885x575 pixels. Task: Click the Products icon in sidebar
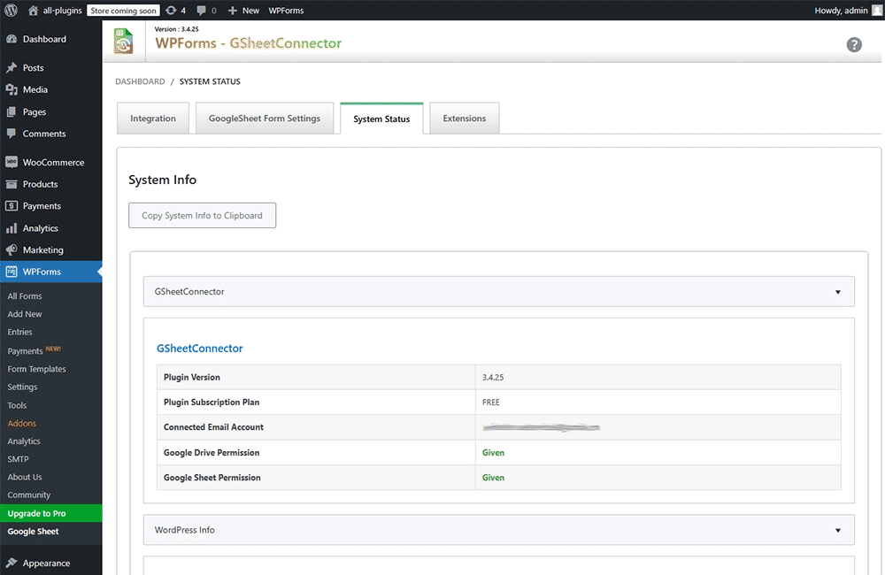[12, 184]
